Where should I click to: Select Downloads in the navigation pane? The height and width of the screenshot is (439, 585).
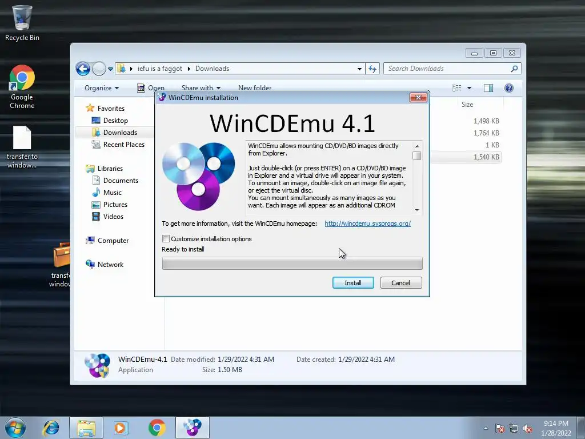(120, 133)
